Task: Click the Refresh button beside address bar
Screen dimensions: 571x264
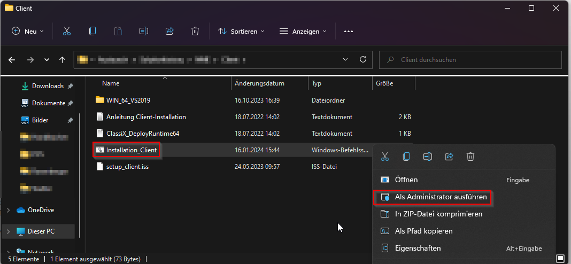Action: pos(363,60)
